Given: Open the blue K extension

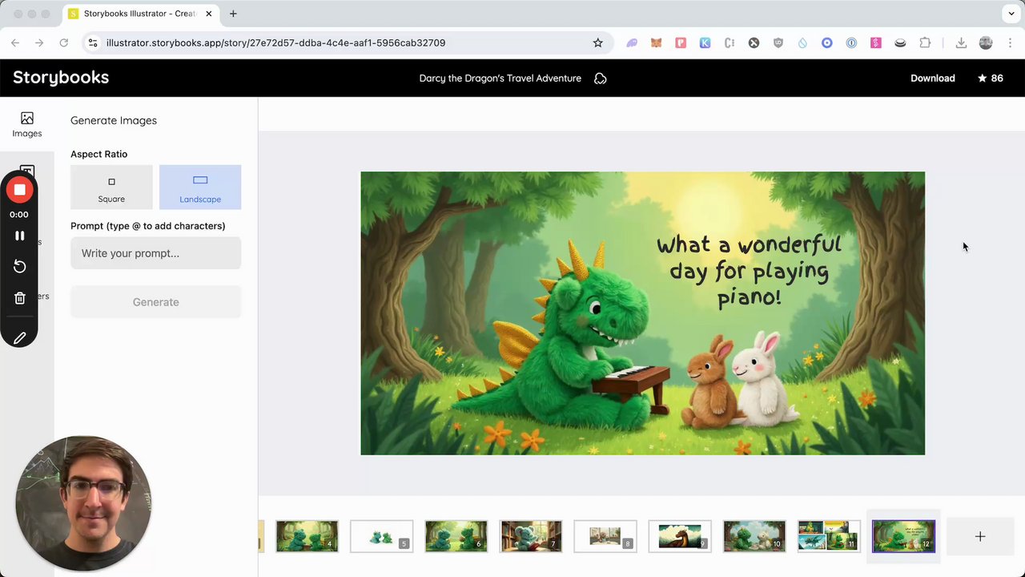Looking at the screenshot, I should click(705, 42).
